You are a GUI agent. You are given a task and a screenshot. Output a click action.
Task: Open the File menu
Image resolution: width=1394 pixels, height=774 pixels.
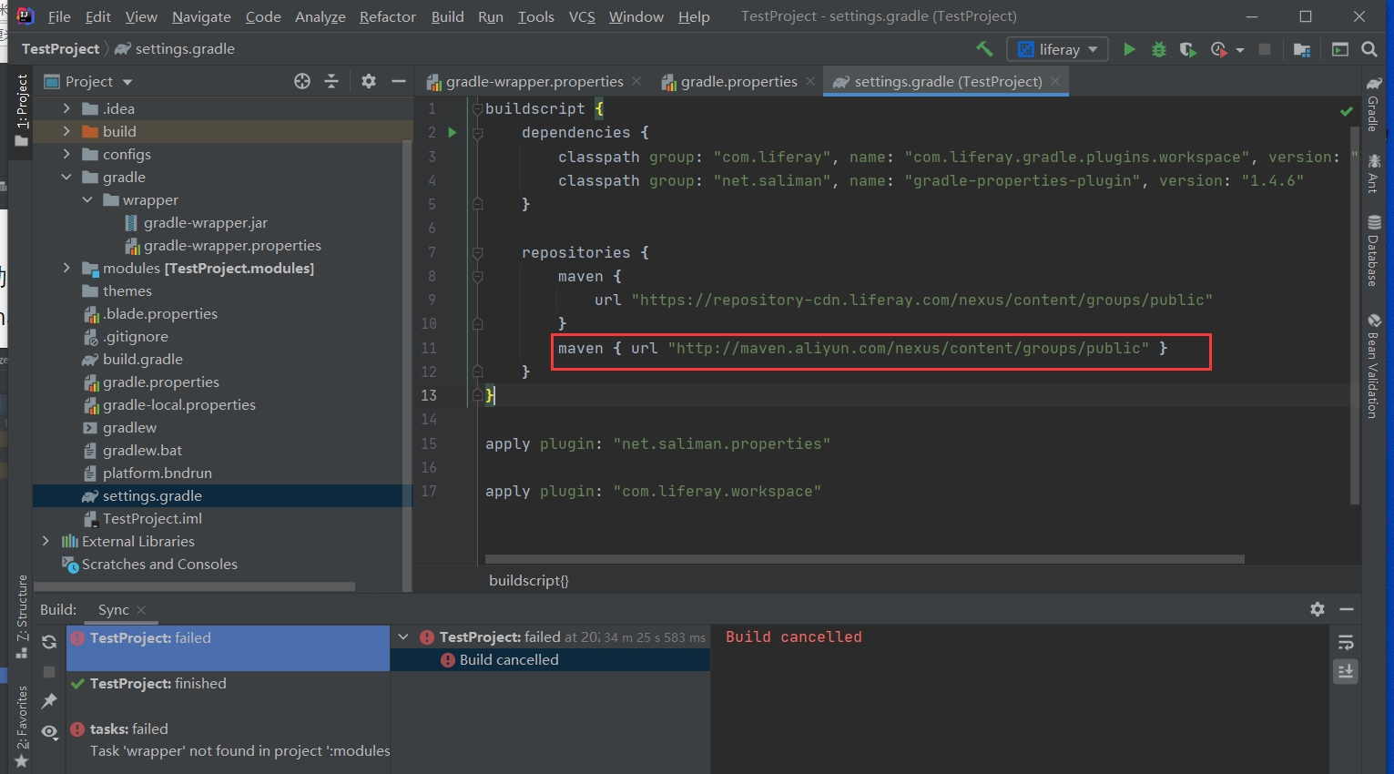(x=59, y=16)
